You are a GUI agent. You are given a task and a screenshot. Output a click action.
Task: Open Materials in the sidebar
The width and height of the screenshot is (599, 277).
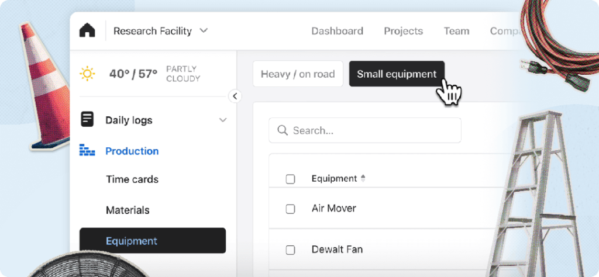128,210
